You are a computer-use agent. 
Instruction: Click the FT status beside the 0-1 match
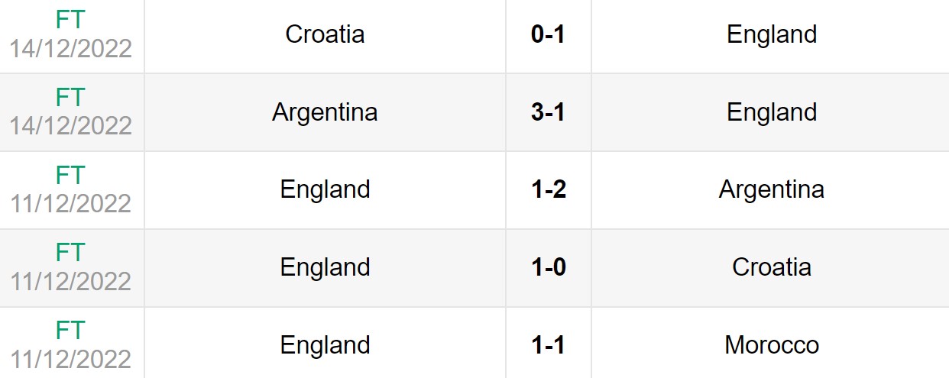click(70, 20)
